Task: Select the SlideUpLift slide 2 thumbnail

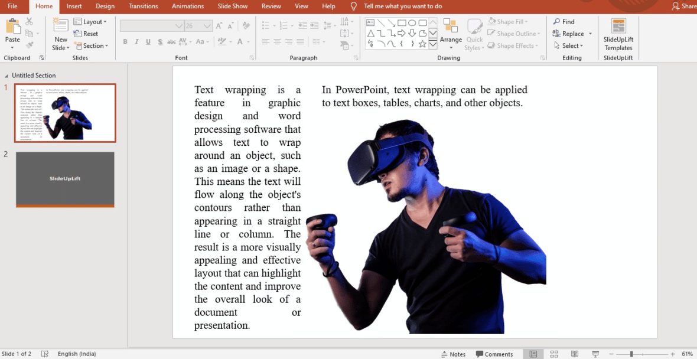Action: coord(65,179)
